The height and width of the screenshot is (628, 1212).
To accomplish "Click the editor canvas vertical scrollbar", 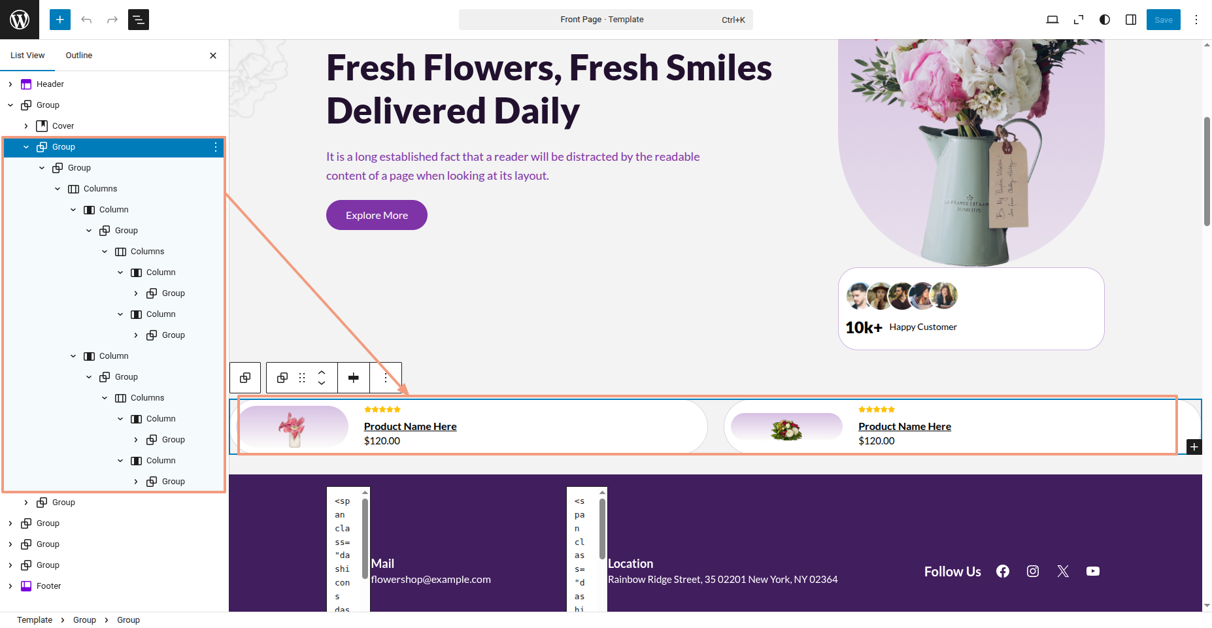I will (x=1207, y=171).
